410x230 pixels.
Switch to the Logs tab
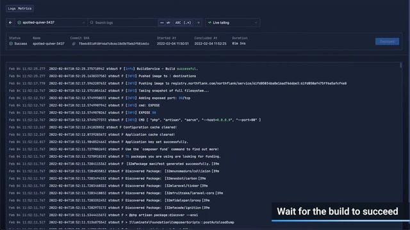(x=12, y=8)
